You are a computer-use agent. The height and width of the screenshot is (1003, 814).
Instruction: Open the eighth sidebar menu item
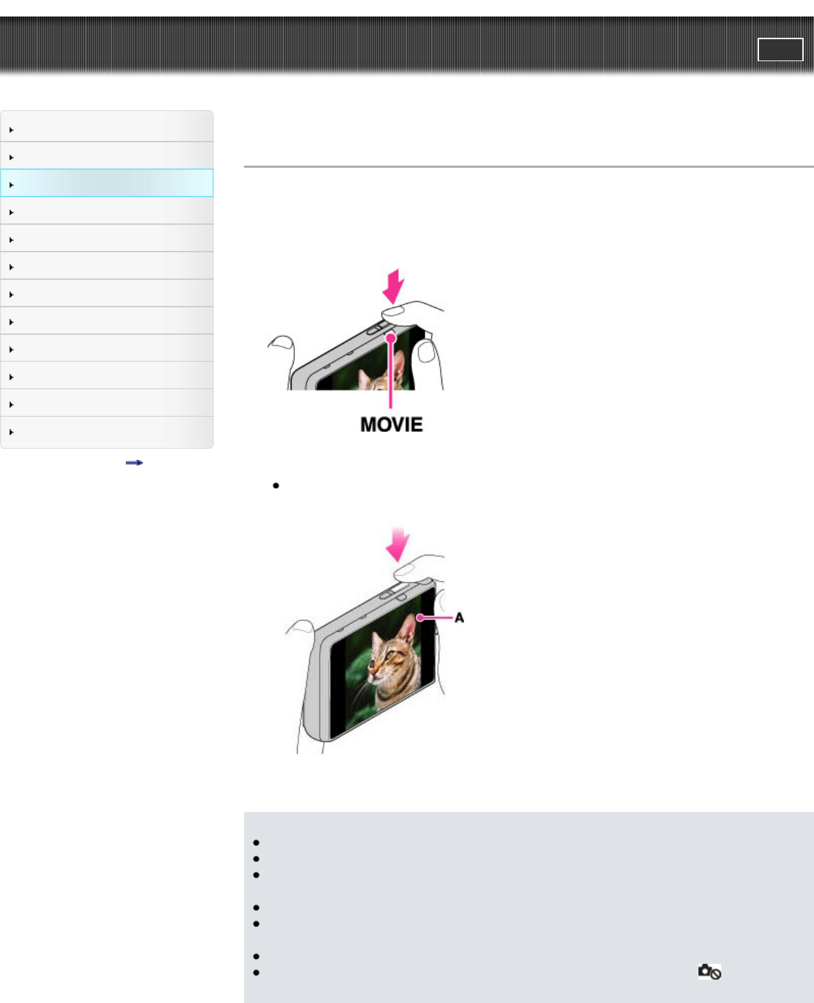[x=107, y=321]
